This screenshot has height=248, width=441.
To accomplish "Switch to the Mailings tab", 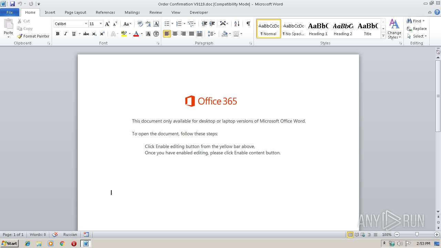I will (x=132, y=12).
